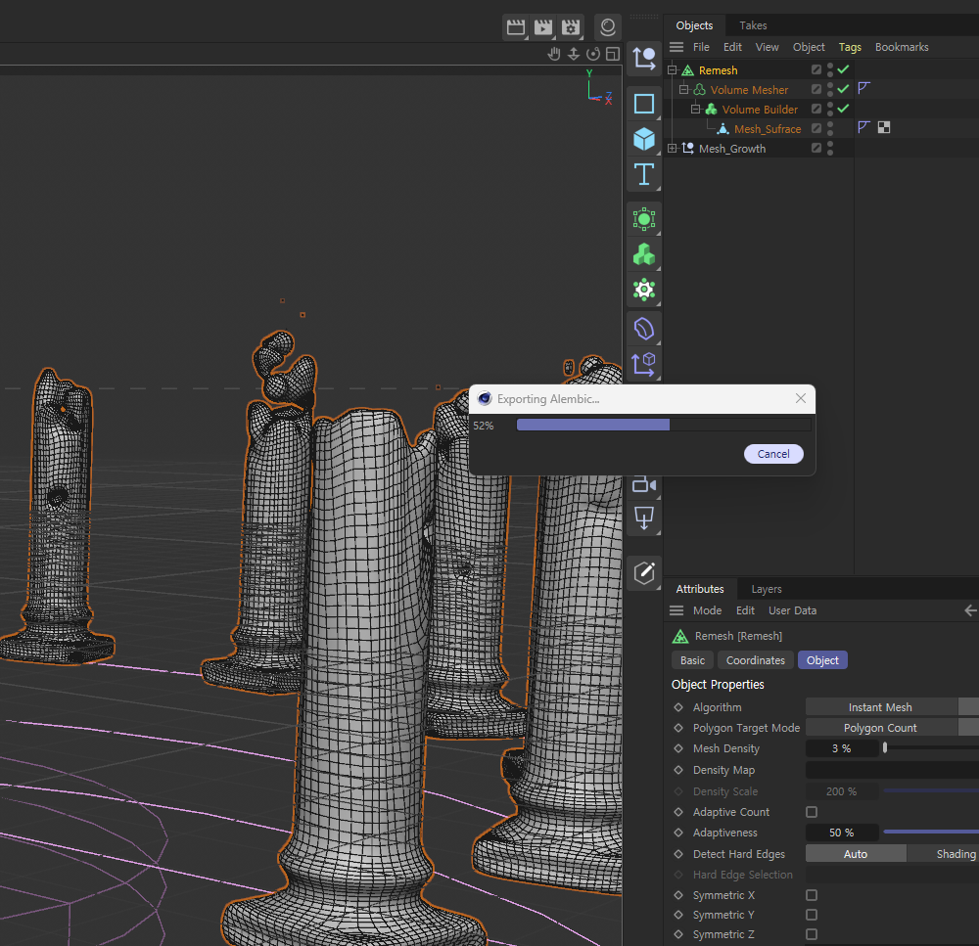This screenshot has width=979, height=946.
Task: Click the Render View clapperboard icon
Action: (x=516, y=26)
